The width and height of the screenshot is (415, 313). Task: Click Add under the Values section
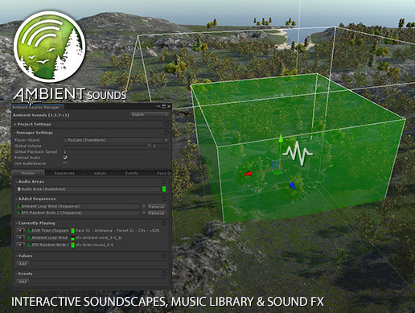[x=23, y=264]
